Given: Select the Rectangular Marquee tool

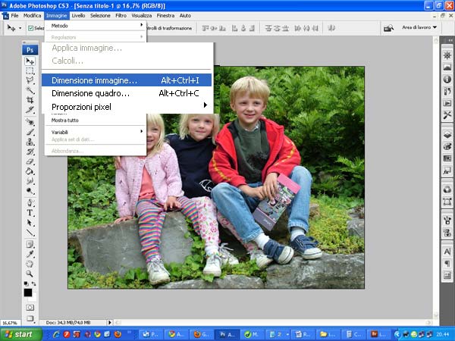Looking at the screenshot, I should click(30, 70).
